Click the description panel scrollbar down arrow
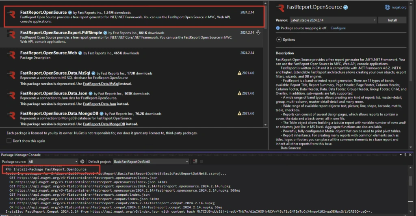The image size is (416, 216). 411,147
